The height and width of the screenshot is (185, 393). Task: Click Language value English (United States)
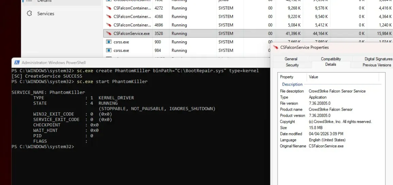click(x=327, y=140)
